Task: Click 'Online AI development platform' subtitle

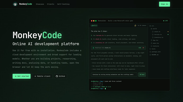Action: (46, 44)
